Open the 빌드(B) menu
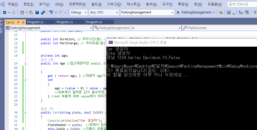 pos(96,4)
